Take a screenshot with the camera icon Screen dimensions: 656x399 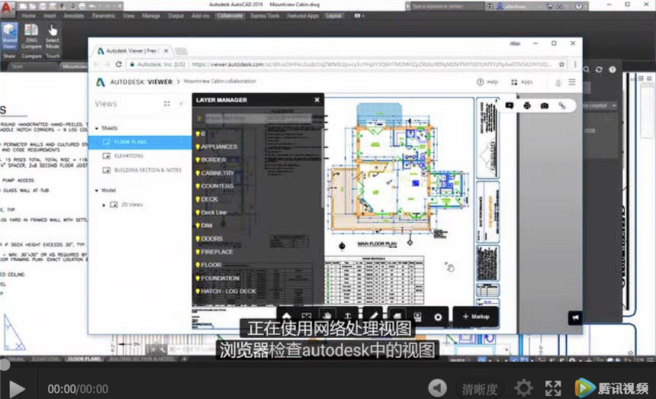(545, 106)
